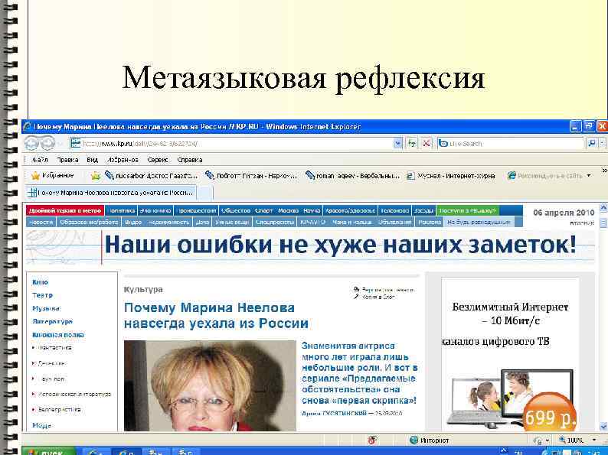
Task: Open the search provider dropdown arrow
Action: click(602, 143)
